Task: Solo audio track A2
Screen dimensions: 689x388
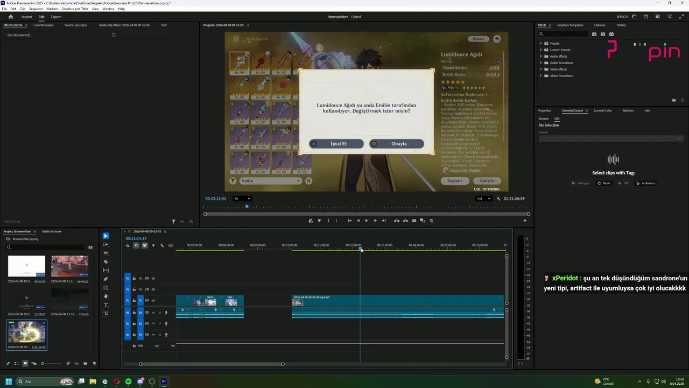Action: click(x=160, y=323)
